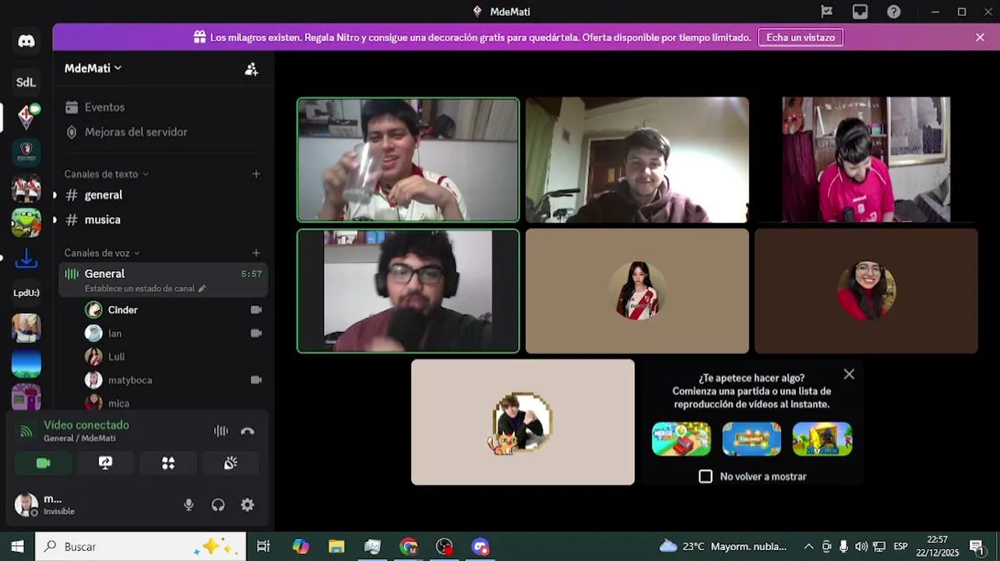The width and height of the screenshot is (1000, 561).
Task: Open the weather widget showing 23°C
Action: click(x=723, y=546)
